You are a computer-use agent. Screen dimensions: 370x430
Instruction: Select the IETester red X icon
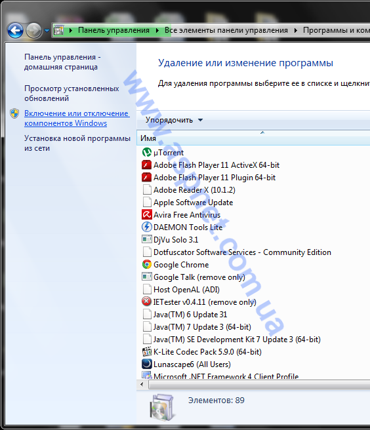[146, 302]
